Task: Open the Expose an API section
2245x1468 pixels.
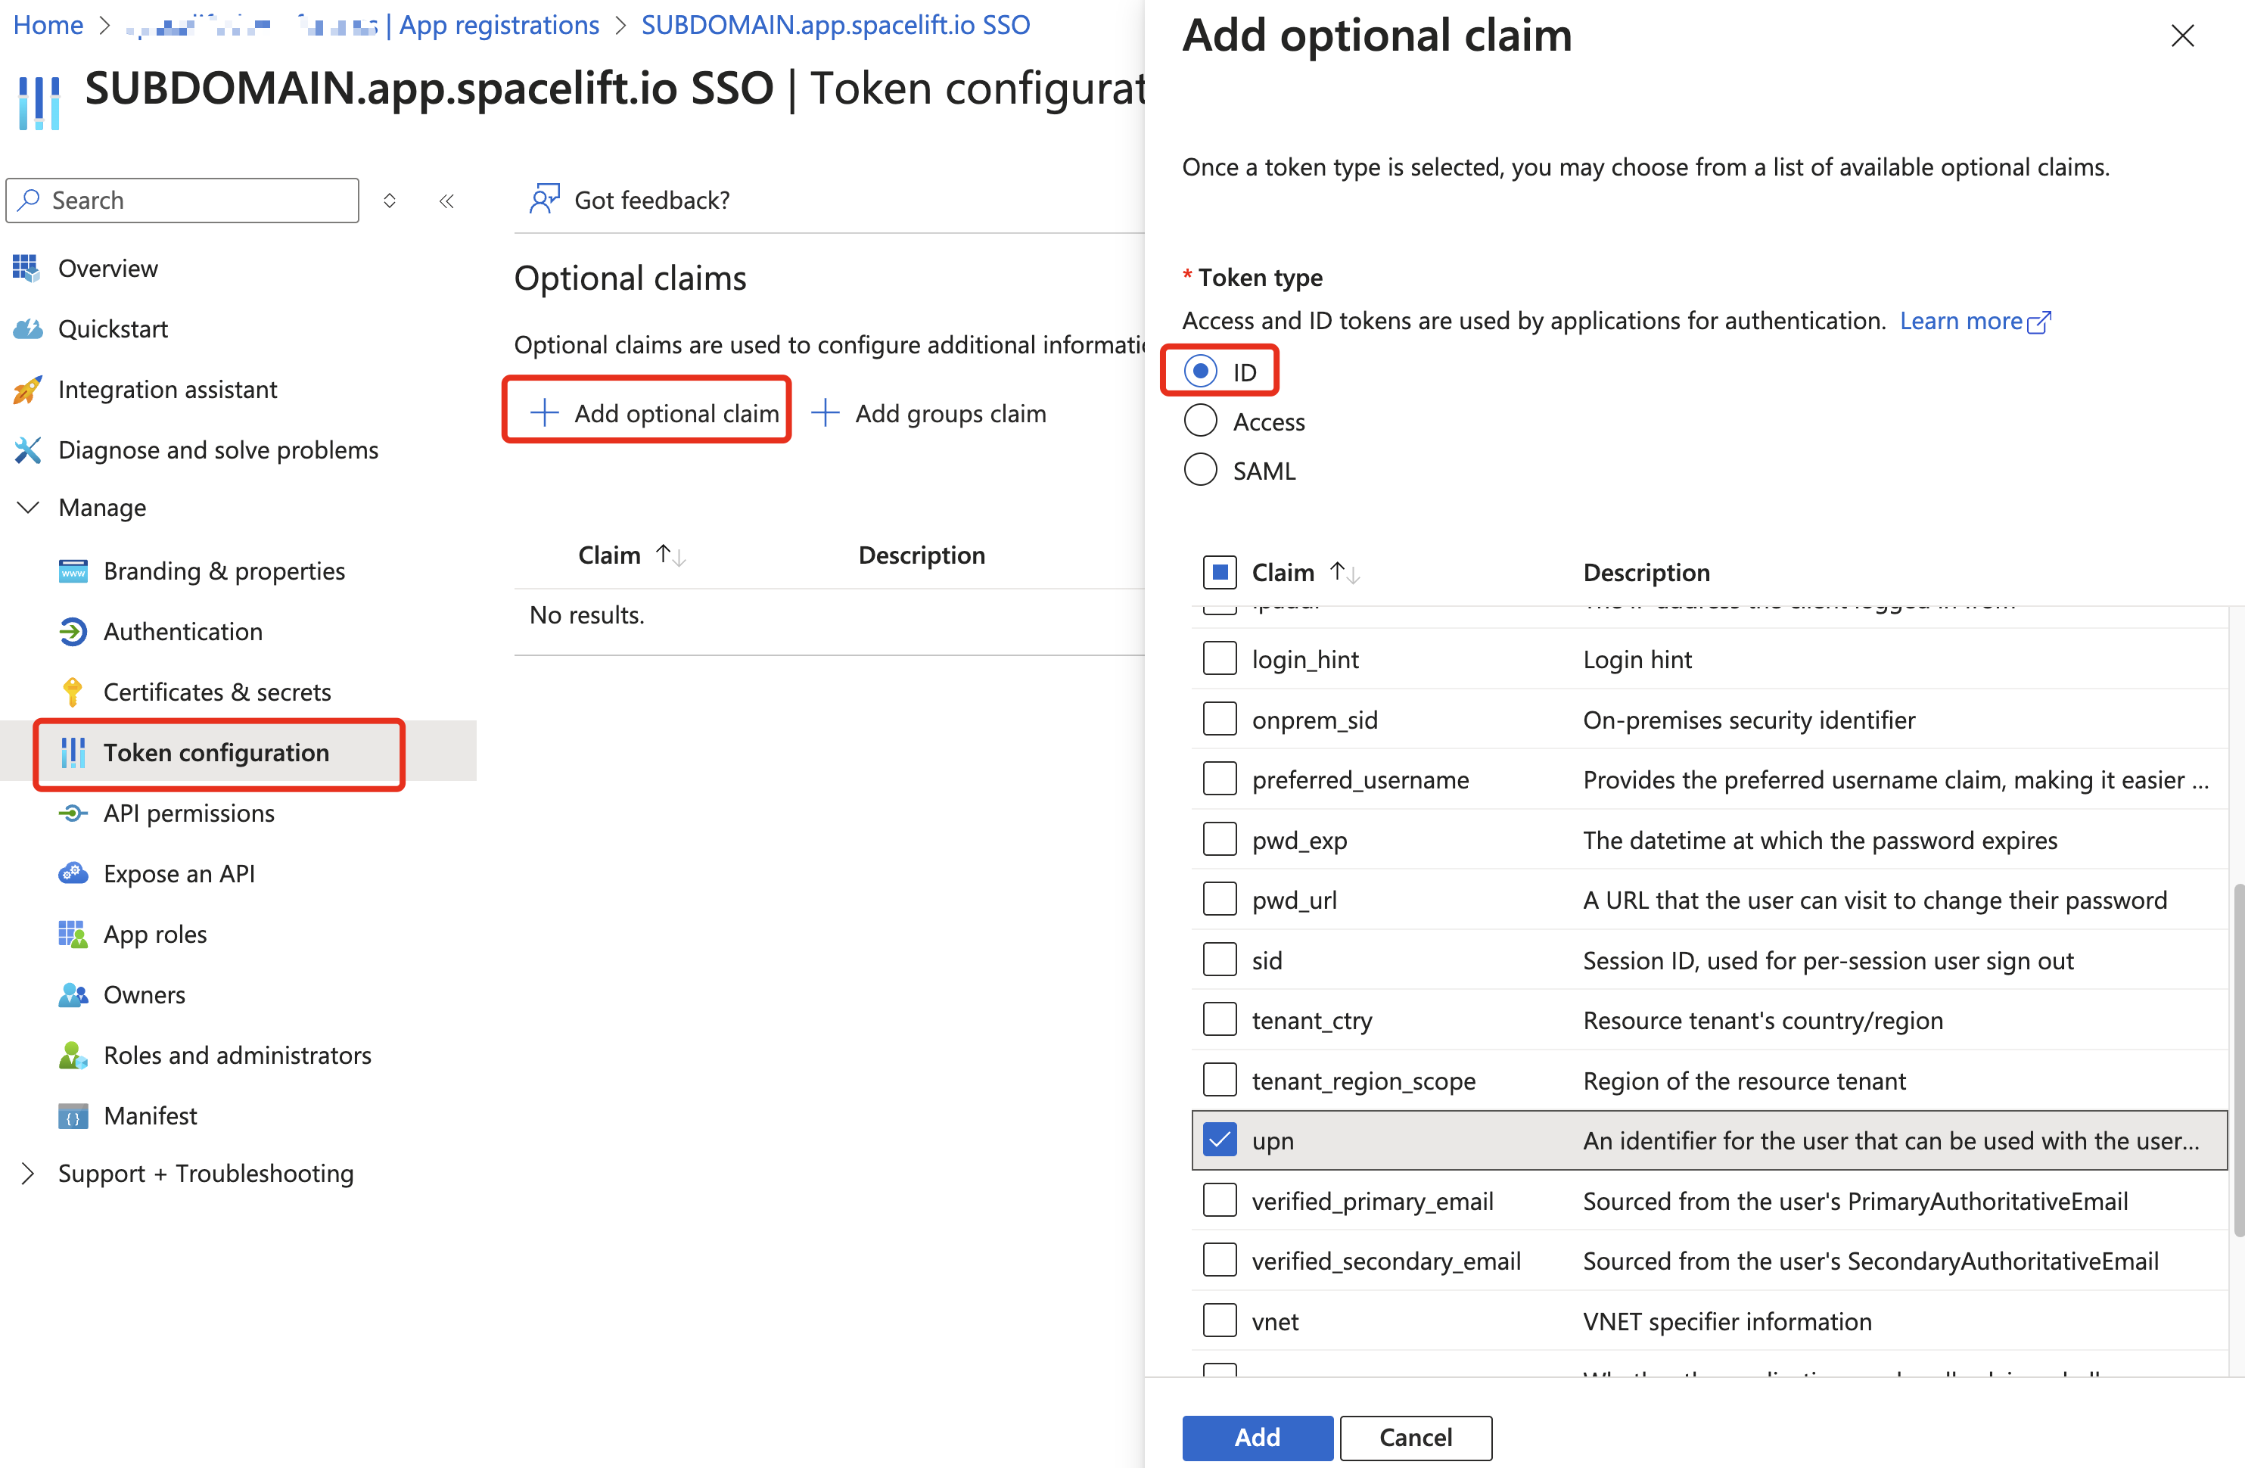Action: click(179, 872)
